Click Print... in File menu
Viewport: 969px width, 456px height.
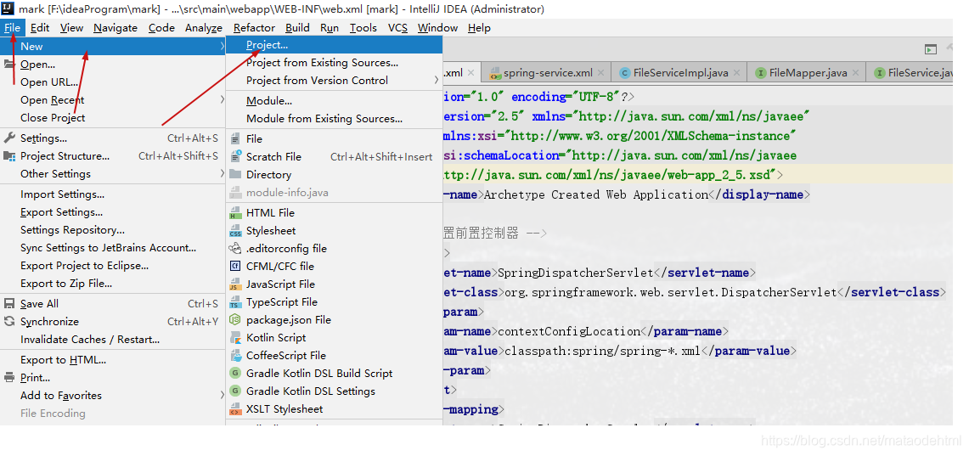tap(112, 378)
